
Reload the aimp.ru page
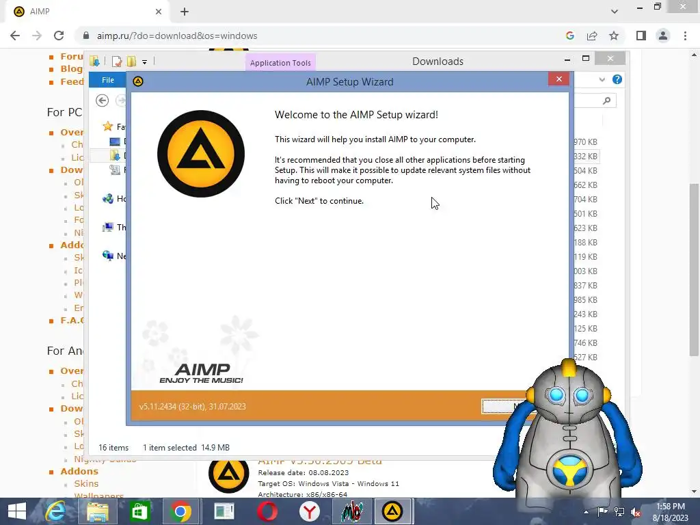59,36
